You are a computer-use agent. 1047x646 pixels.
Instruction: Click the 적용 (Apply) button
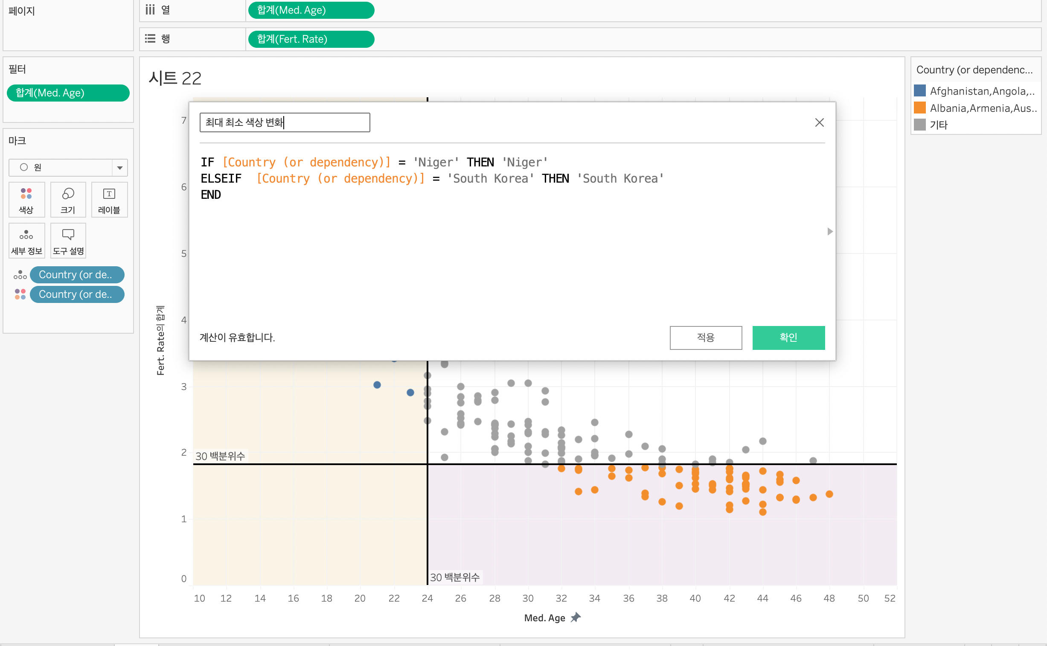(x=705, y=338)
